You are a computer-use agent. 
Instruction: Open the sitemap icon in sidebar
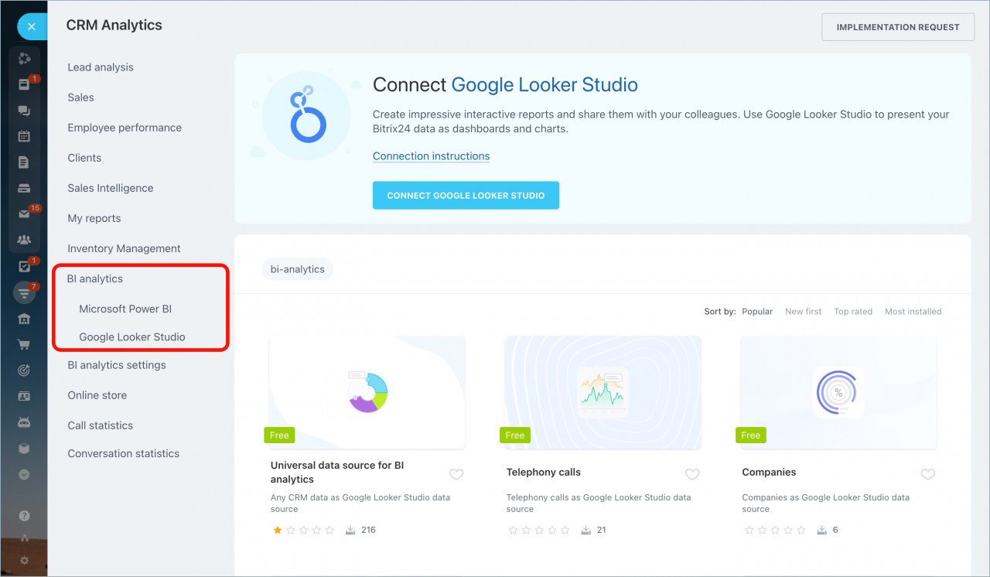24,538
